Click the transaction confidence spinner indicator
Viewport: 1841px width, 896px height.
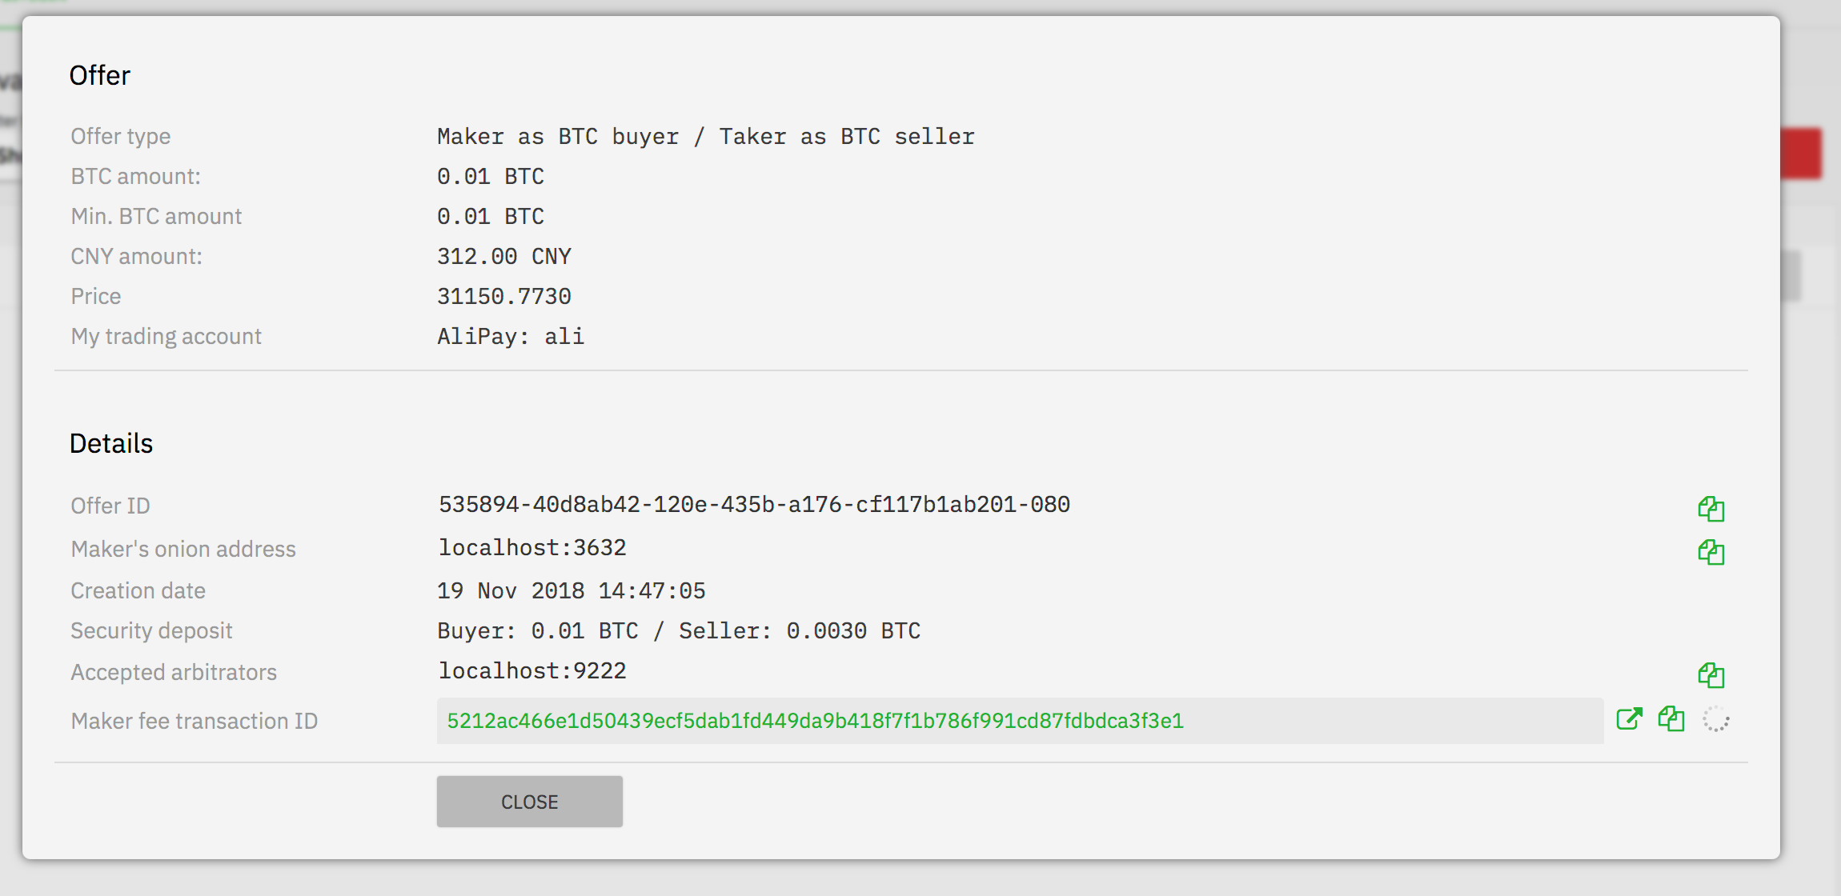click(x=1715, y=719)
